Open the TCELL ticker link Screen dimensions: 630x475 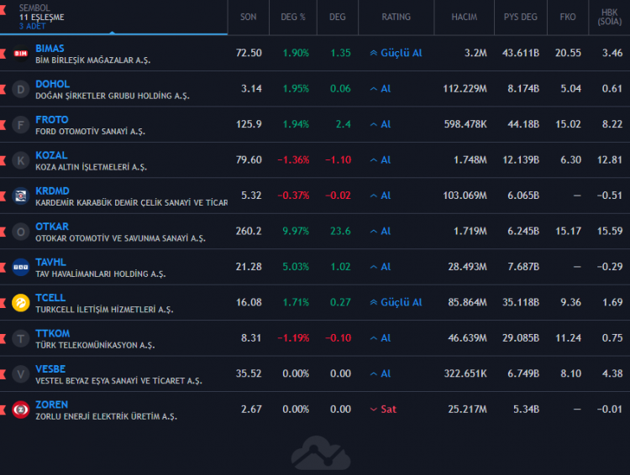[50, 298]
